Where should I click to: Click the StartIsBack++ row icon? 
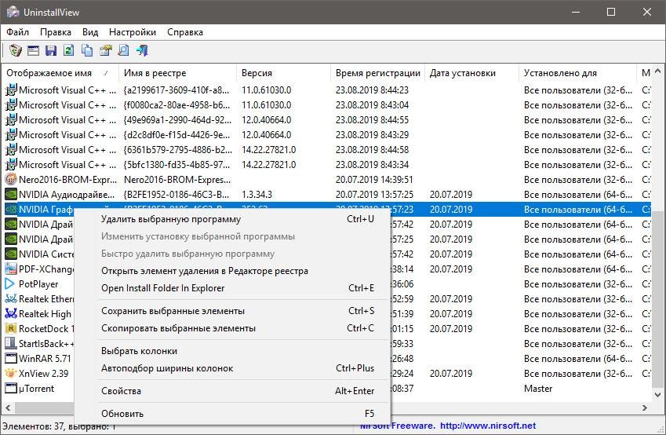pyautogui.click(x=11, y=344)
